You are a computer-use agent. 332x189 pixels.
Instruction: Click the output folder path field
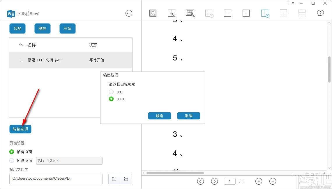pyautogui.click(x=56, y=179)
